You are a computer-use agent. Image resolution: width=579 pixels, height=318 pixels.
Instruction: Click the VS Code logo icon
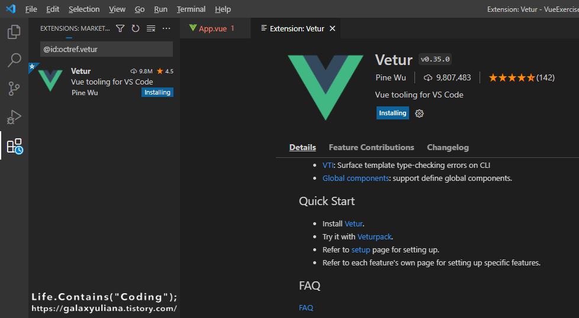pos(11,9)
